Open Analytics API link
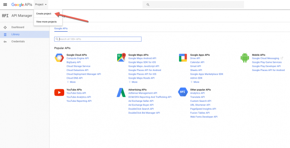The height and width of the screenshot is (148, 290). point(197,93)
